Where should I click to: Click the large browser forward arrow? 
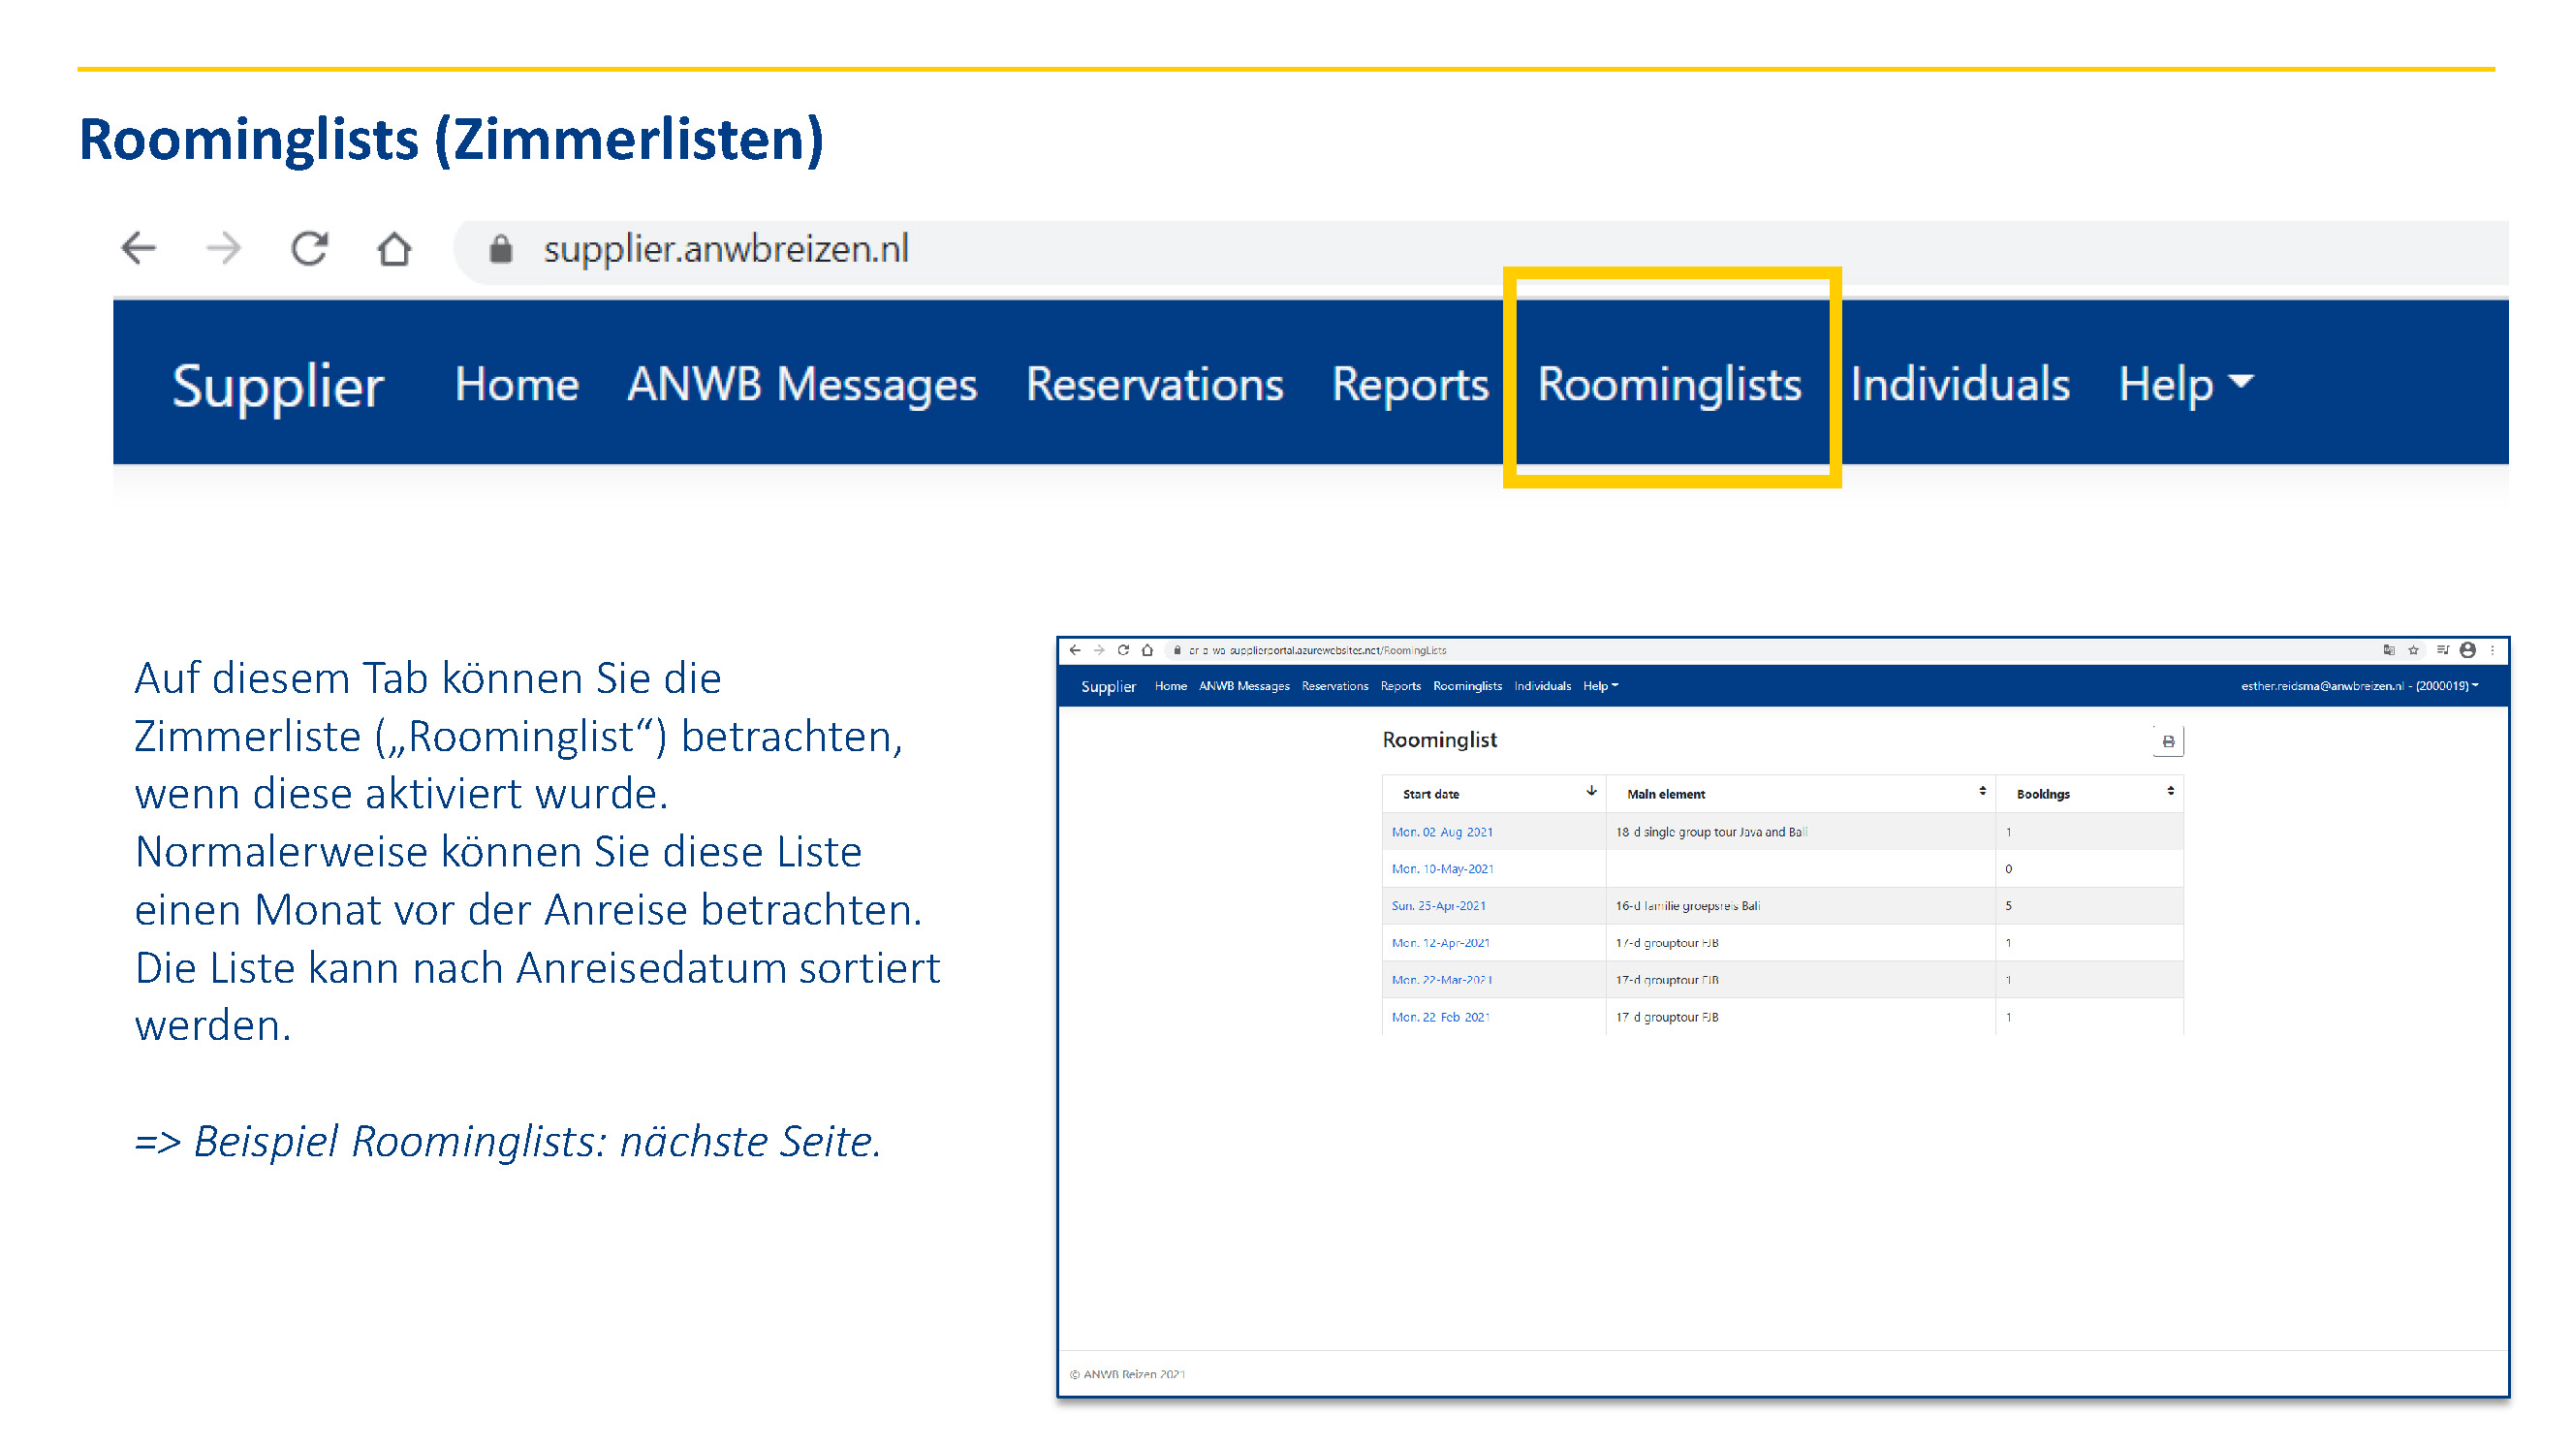(224, 248)
